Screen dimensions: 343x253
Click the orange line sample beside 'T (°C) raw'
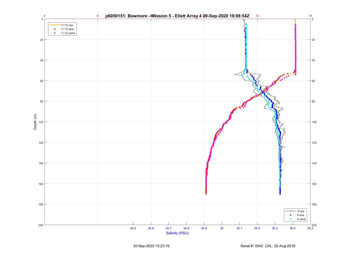pos(55,25)
